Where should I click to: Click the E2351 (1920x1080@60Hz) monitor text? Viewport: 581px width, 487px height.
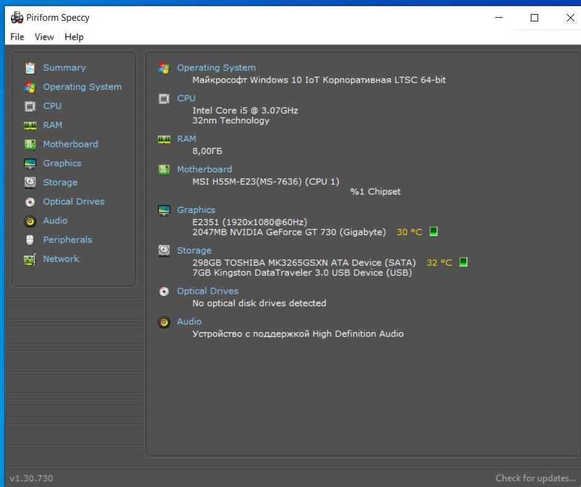(250, 222)
